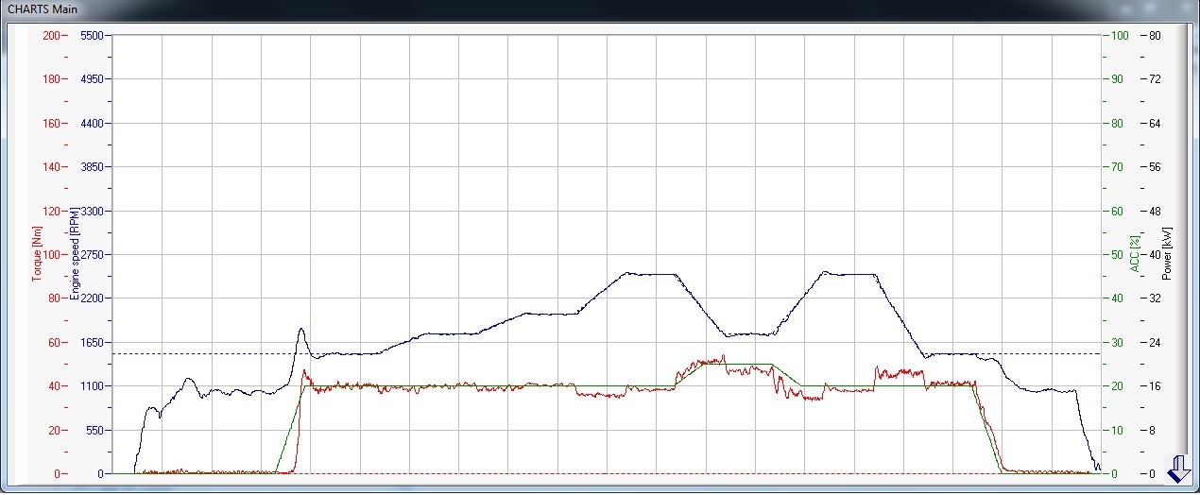Click the second 2500 RPM plateau of blue curve
Viewport: 1200px width, 495px height.
pyautogui.click(x=850, y=274)
